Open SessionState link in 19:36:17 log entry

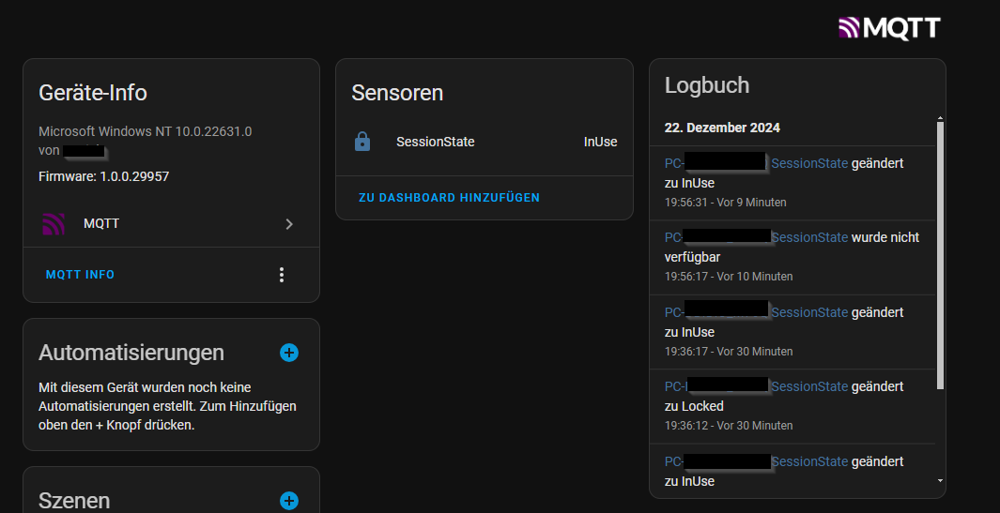click(x=810, y=312)
